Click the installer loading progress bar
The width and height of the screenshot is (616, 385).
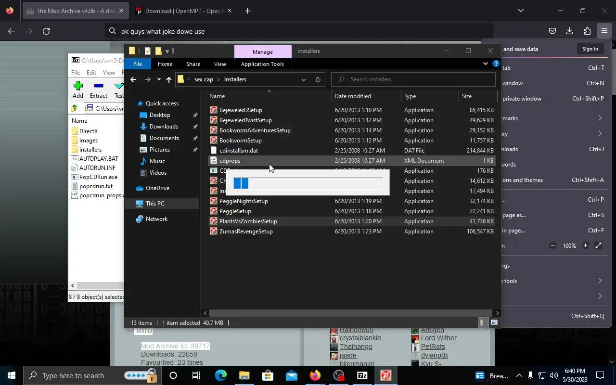click(x=308, y=183)
